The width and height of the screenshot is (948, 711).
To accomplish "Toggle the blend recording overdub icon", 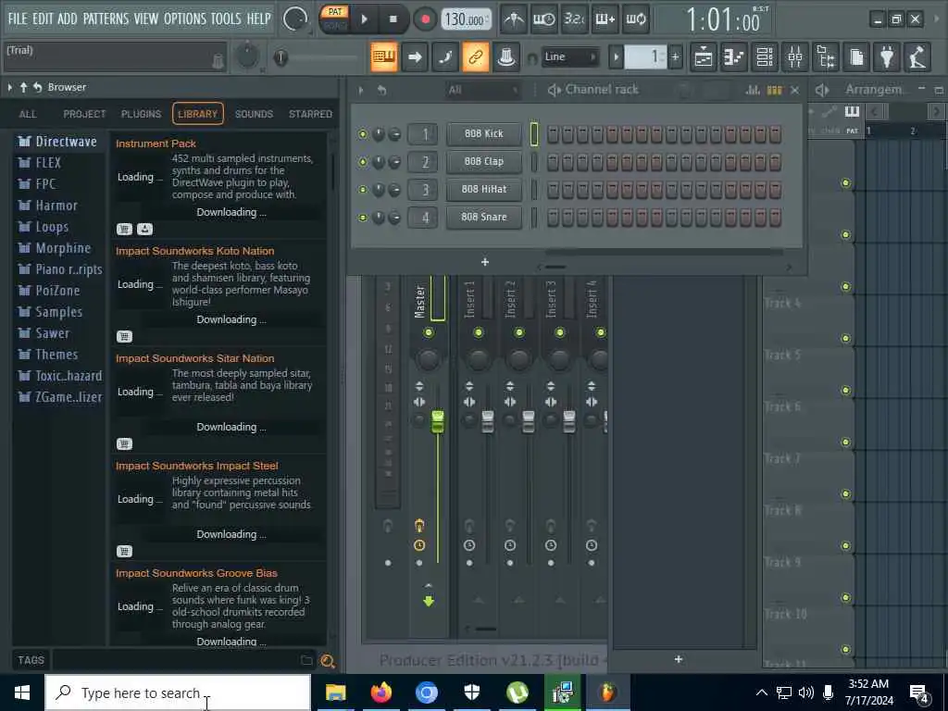I will 605,19.
